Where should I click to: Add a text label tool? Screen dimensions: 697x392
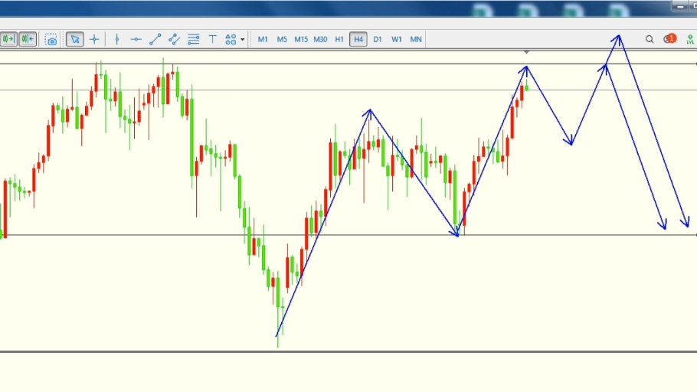tap(212, 39)
